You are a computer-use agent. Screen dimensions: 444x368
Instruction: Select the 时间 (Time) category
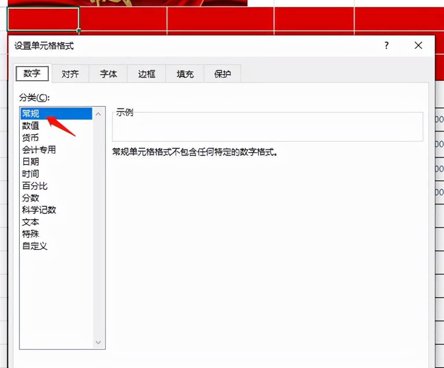[x=31, y=173]
